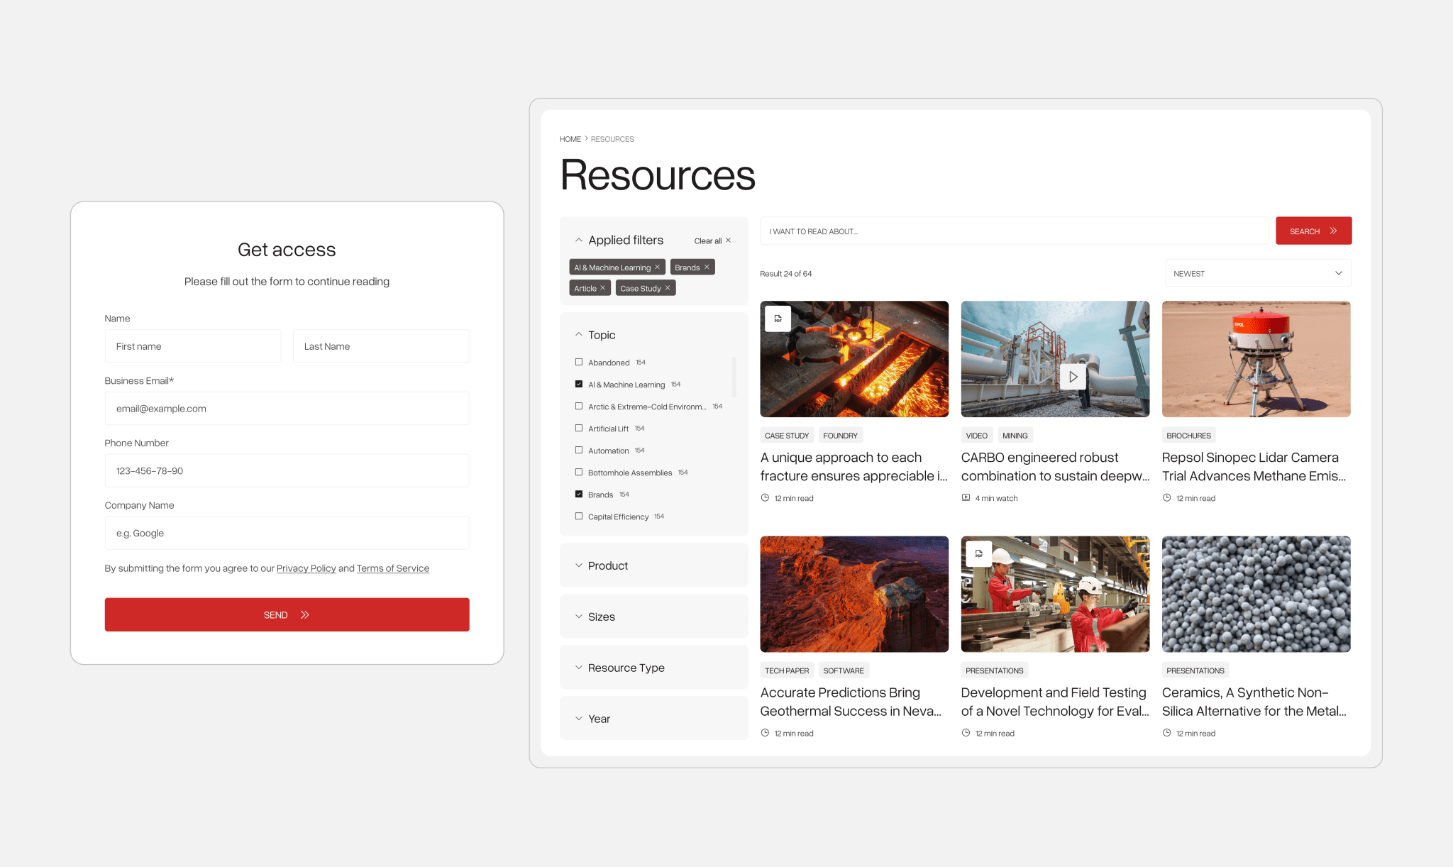
Task: Click the search input saying I WANT TO READ ABOUT
Action: tap(1013, 231)
